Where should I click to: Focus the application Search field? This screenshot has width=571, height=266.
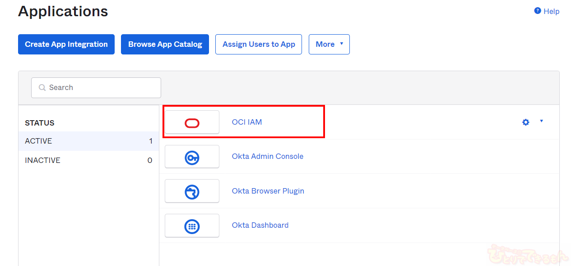coord(102,88)
